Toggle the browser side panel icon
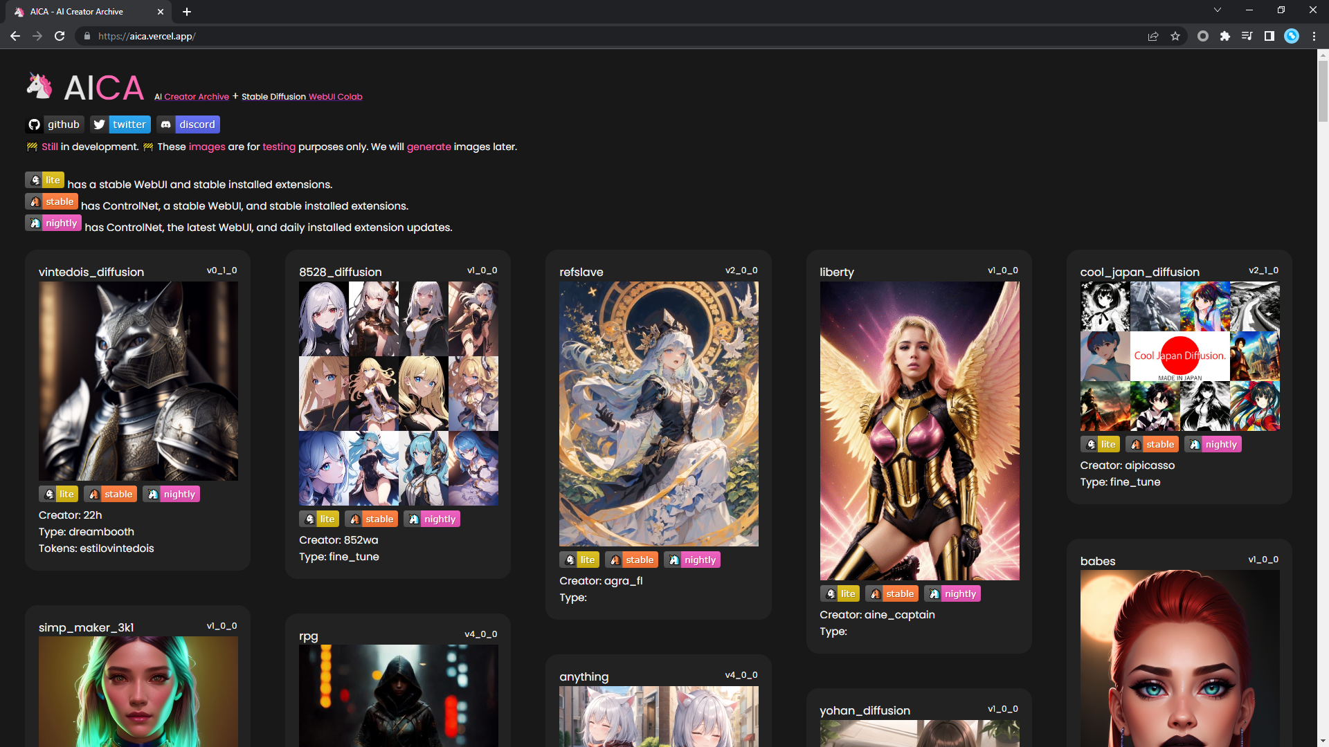The height and width of the screenshot is (747, 1329). [x=1269, y=36]
